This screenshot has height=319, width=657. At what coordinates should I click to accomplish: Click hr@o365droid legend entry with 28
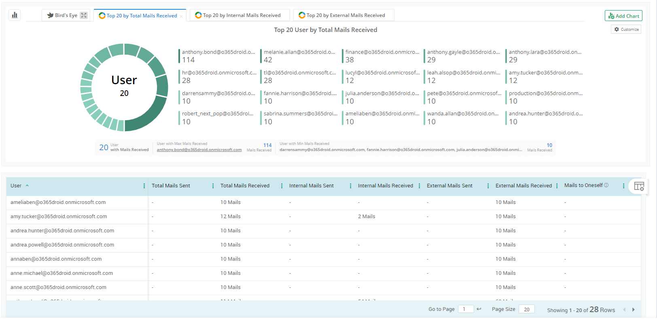(x=217, y=77)
